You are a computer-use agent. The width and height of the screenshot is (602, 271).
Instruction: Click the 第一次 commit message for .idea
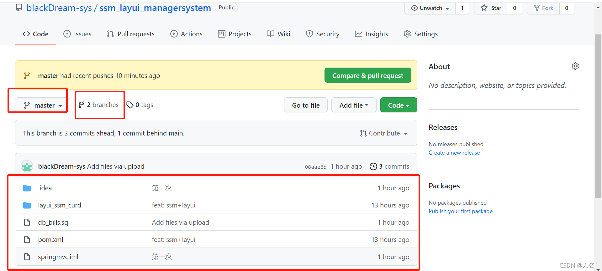(x=162, y=188)
